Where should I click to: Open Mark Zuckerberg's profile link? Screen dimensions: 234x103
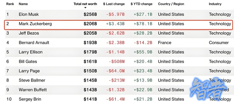point(35,24)
